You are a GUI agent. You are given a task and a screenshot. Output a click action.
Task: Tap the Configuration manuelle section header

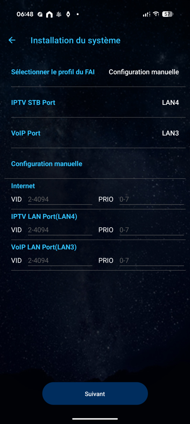tap(47, 164)
